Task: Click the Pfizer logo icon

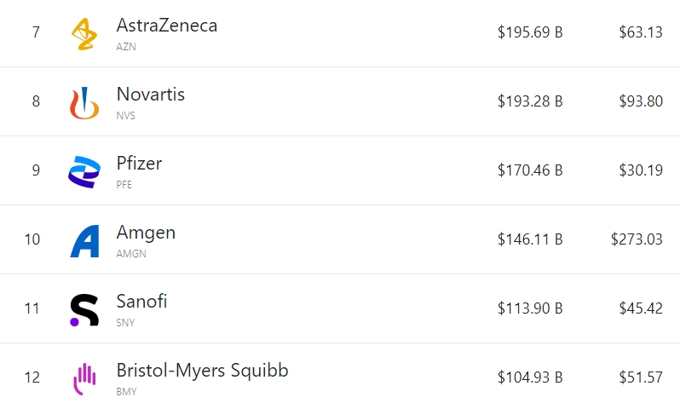Action: [x=84, y=170]
